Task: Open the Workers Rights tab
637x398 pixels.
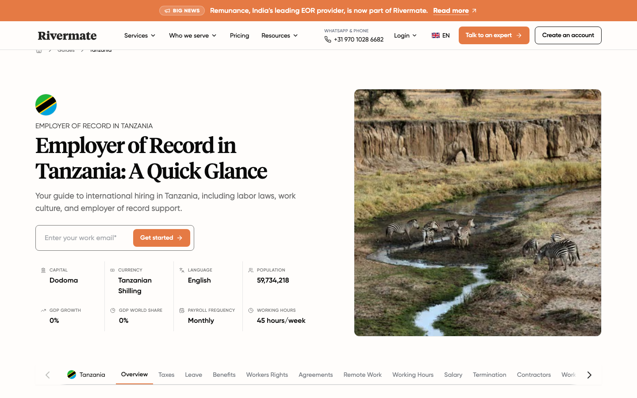Action: (x=267, y=375)
